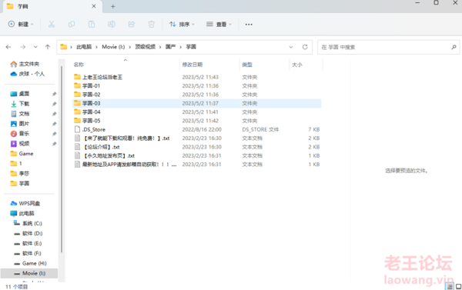Select the folder ending in -01
This screenshot has width=462, height=290.
click(x=197, y=85)
